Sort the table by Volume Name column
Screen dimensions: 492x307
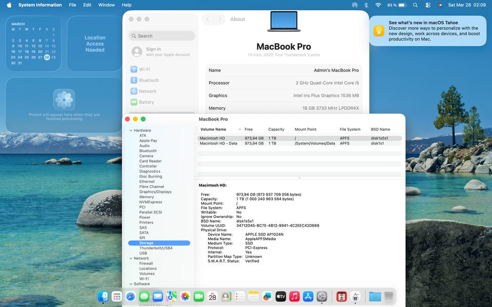click(x=213, y=129)
